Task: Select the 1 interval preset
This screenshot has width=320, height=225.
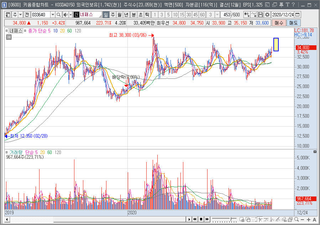Action: pos(155,15)
